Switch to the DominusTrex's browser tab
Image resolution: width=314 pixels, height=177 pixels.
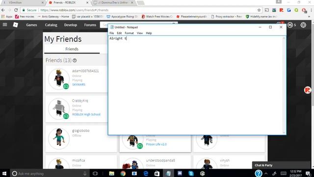[114, 2]
